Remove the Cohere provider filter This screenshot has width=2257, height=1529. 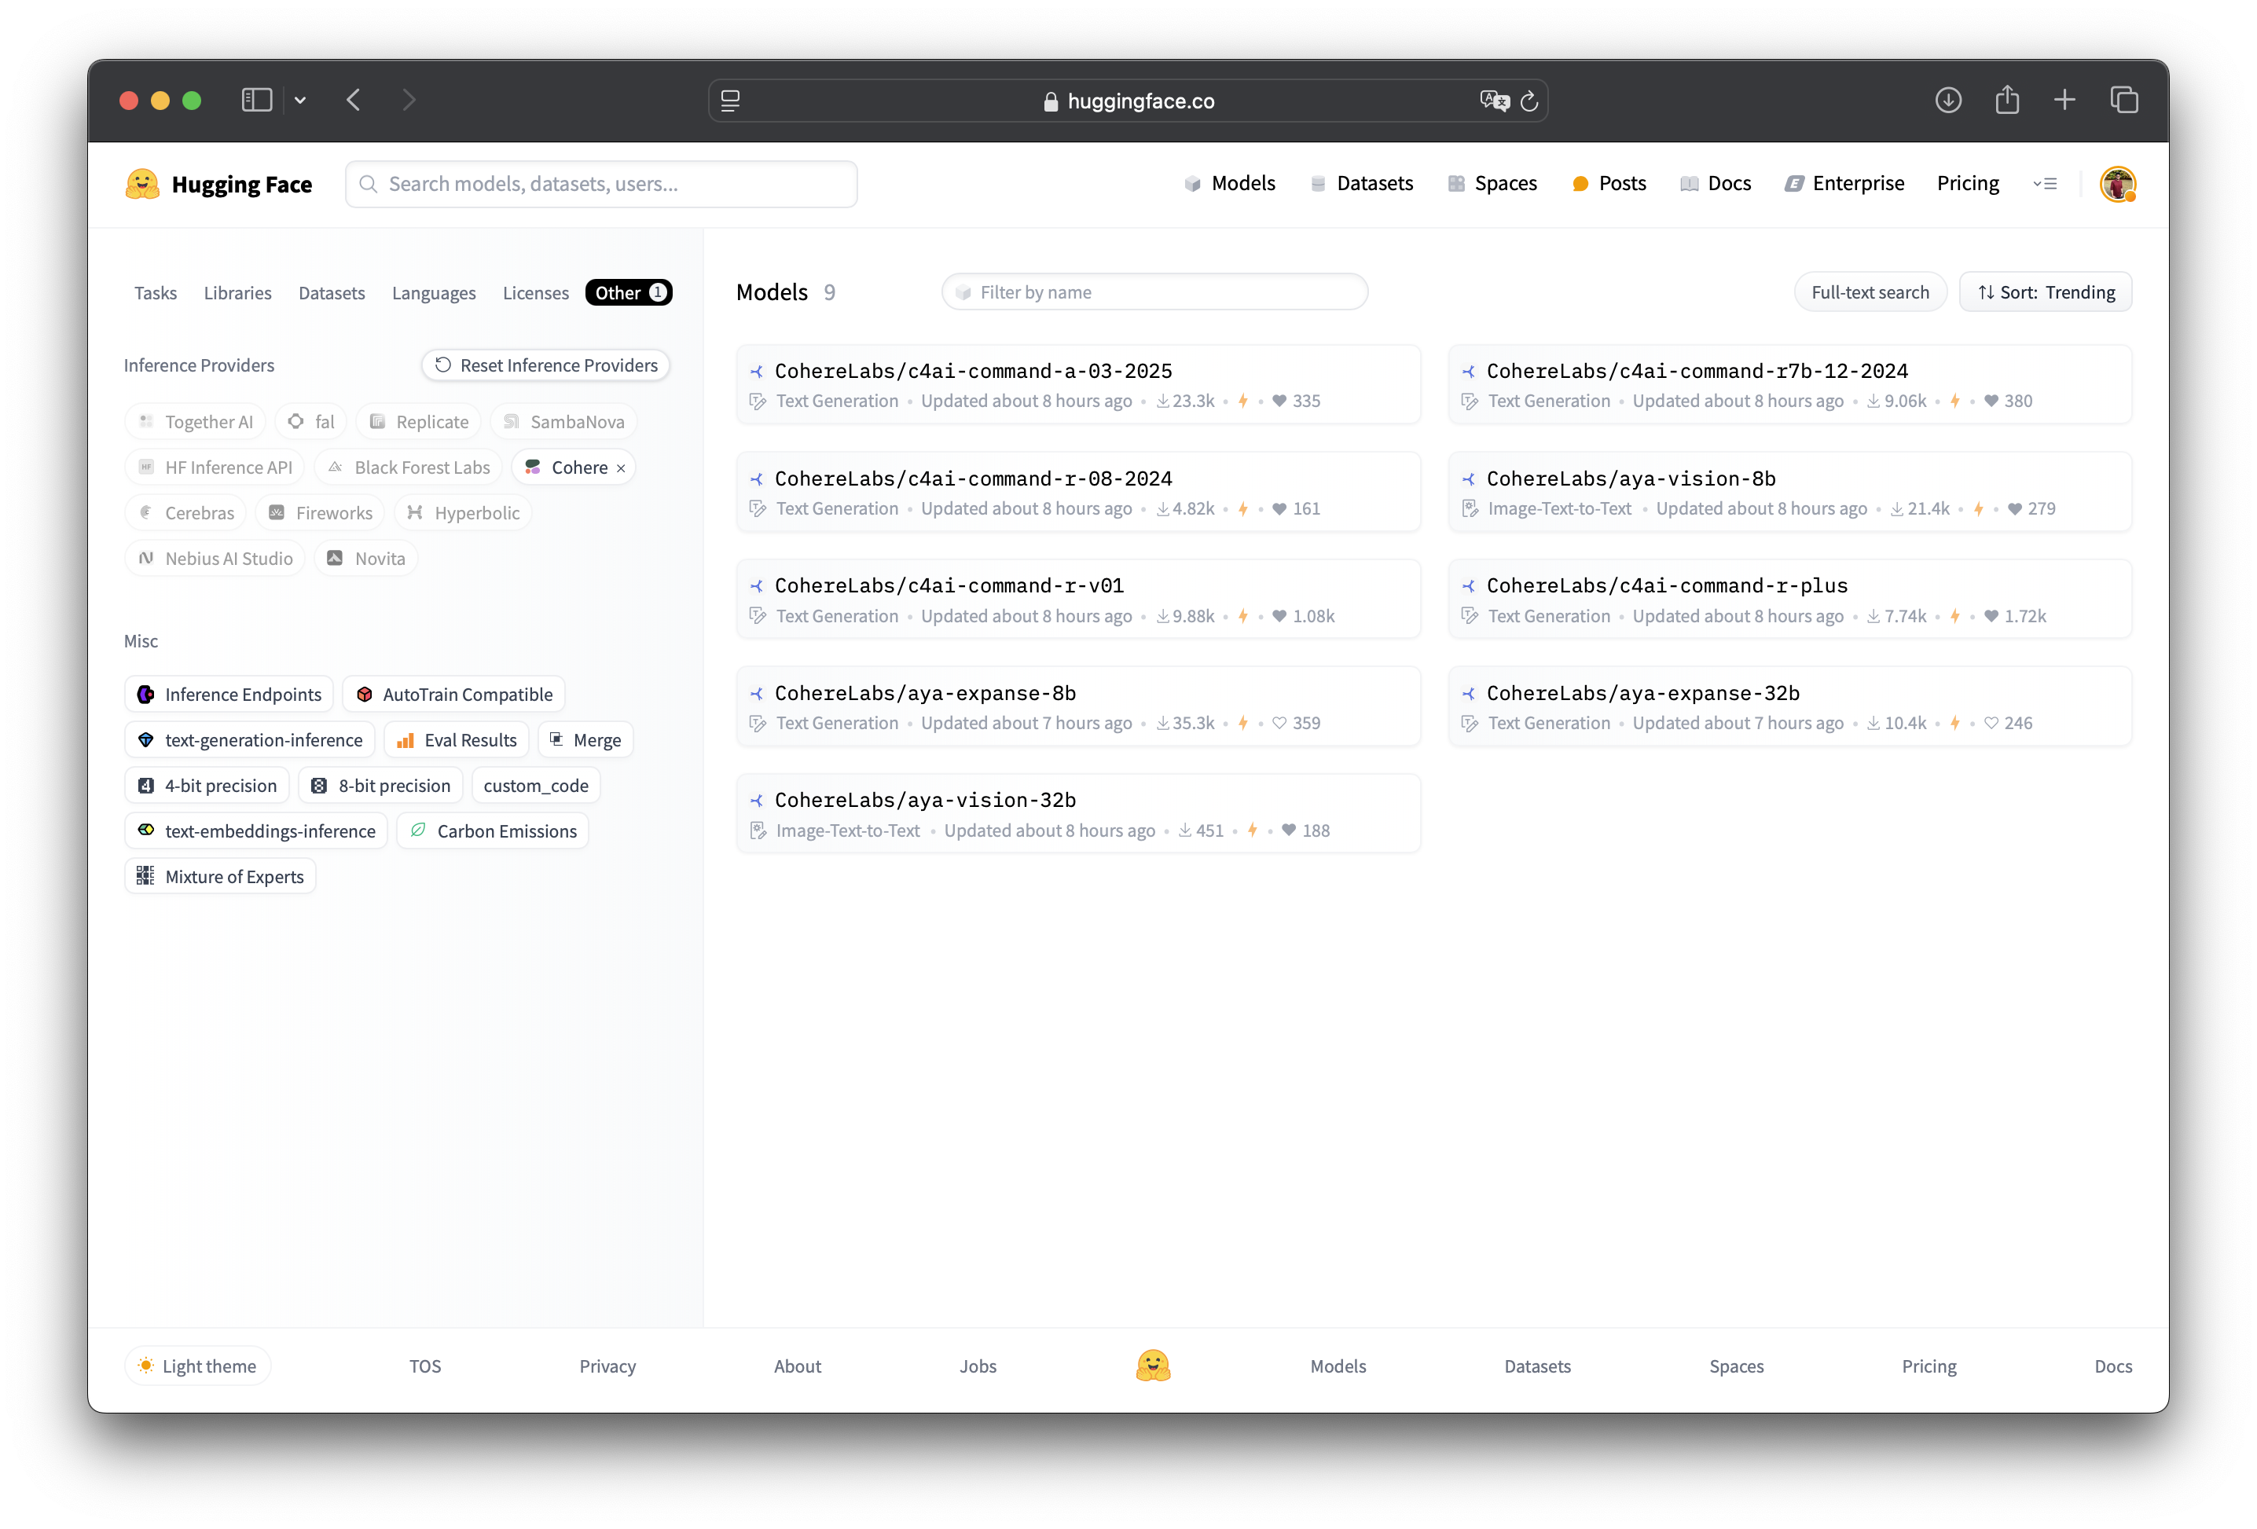621,468
